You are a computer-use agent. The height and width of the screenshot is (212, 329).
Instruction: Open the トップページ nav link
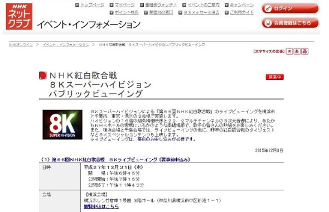[x=93, y=5]
